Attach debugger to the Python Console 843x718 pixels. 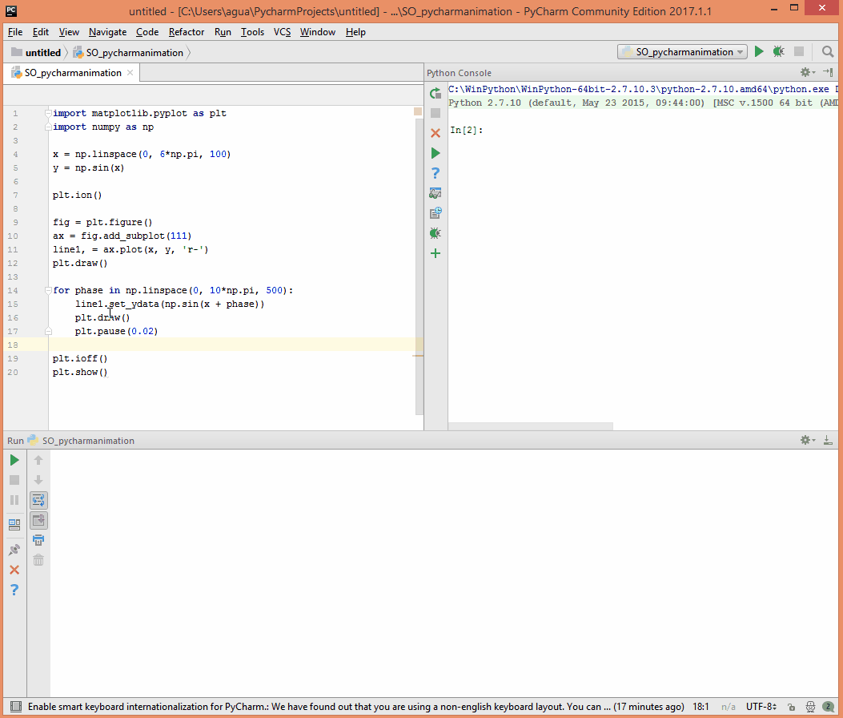coord(435,232)
